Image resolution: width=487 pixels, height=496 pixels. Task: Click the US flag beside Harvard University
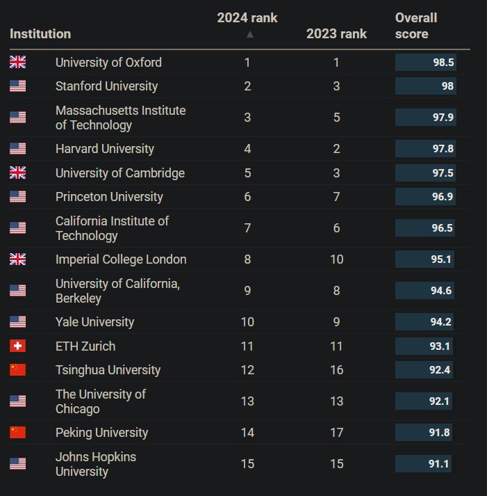[x=17, y=149]
